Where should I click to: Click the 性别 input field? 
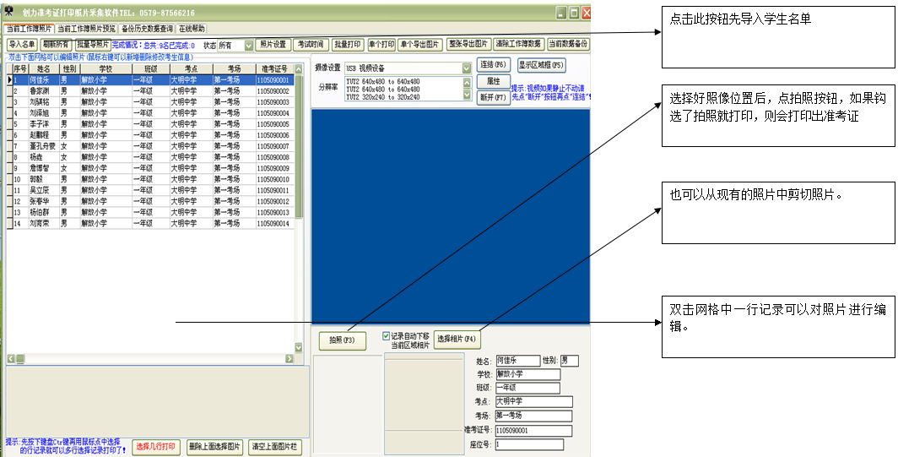[x=569, y=361]
